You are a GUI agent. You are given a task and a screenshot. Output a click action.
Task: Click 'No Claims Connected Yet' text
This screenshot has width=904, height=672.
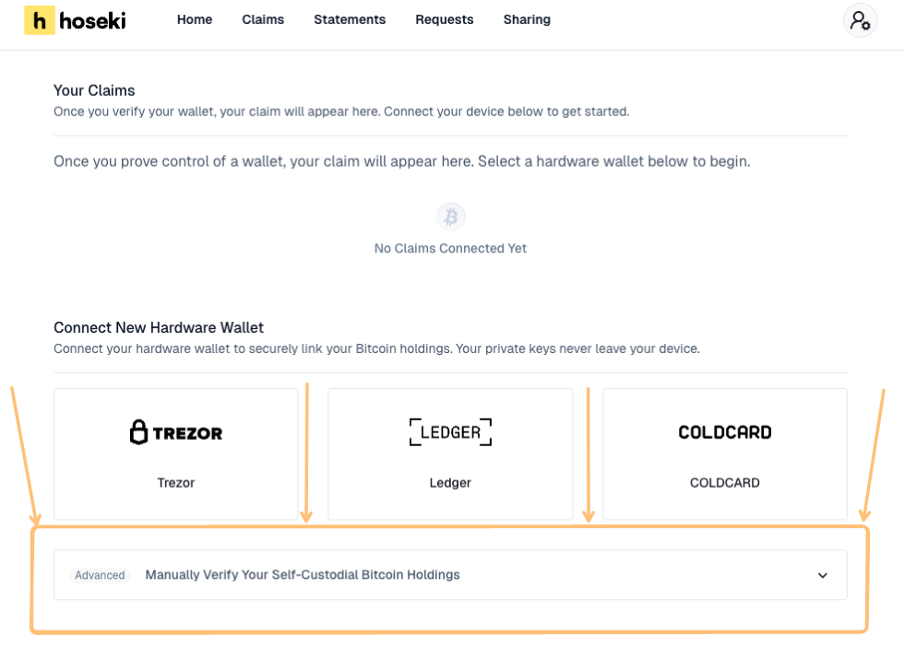pyautogui.click(x=450, y=248)
